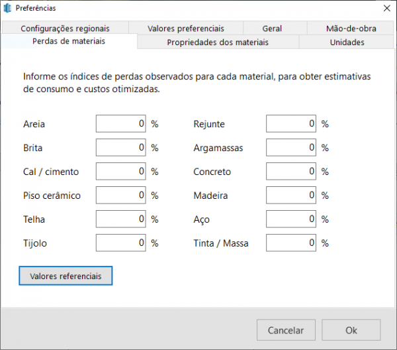397x350 pixels.
Task: Switch to Propriedades dos materiais tab
Action: click(x=218, y=42)
